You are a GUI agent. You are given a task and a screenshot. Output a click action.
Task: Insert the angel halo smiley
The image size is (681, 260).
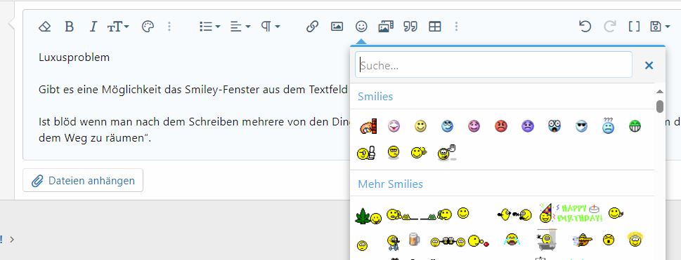pos(635,239)
